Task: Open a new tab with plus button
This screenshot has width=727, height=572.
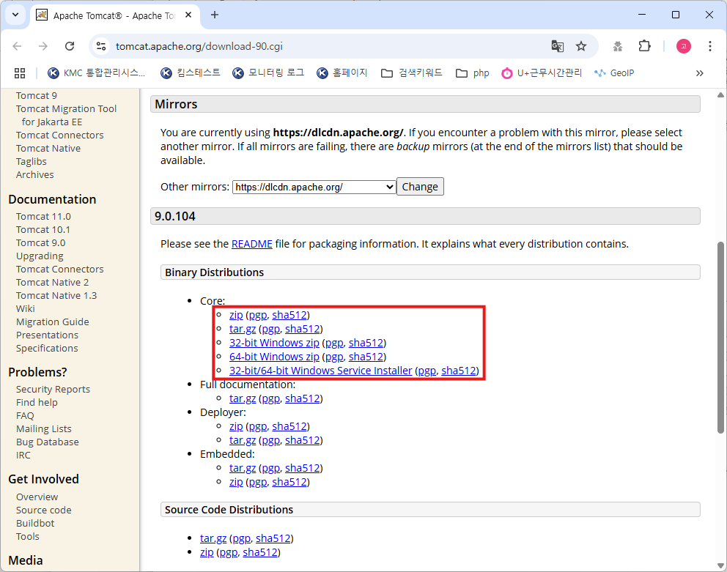Action: click(x=215, y=15)
